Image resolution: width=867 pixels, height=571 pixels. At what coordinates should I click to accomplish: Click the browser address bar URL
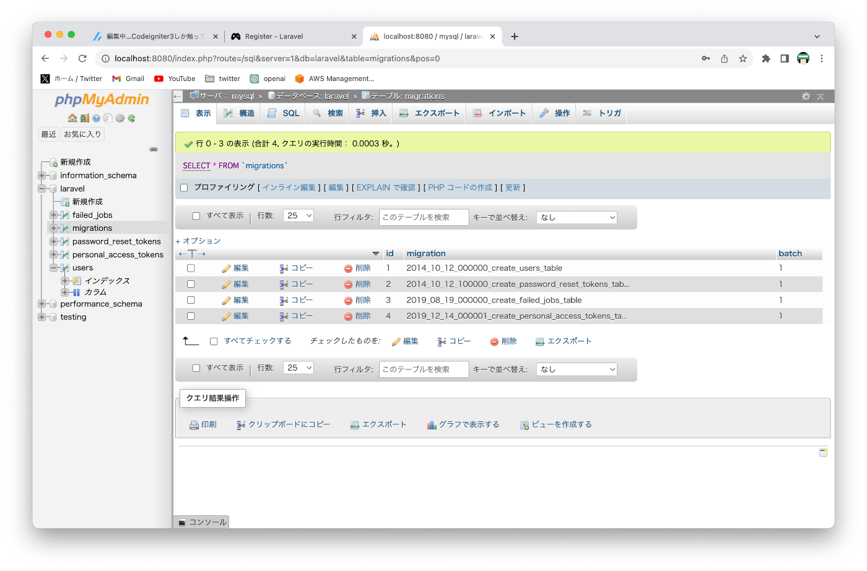pos(277,59)
